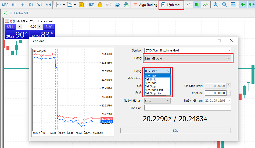Expand the chart type dropdown arrow
Image resolution: width=255 pixels, height=148 pixels.
click(x=64, y=5)
